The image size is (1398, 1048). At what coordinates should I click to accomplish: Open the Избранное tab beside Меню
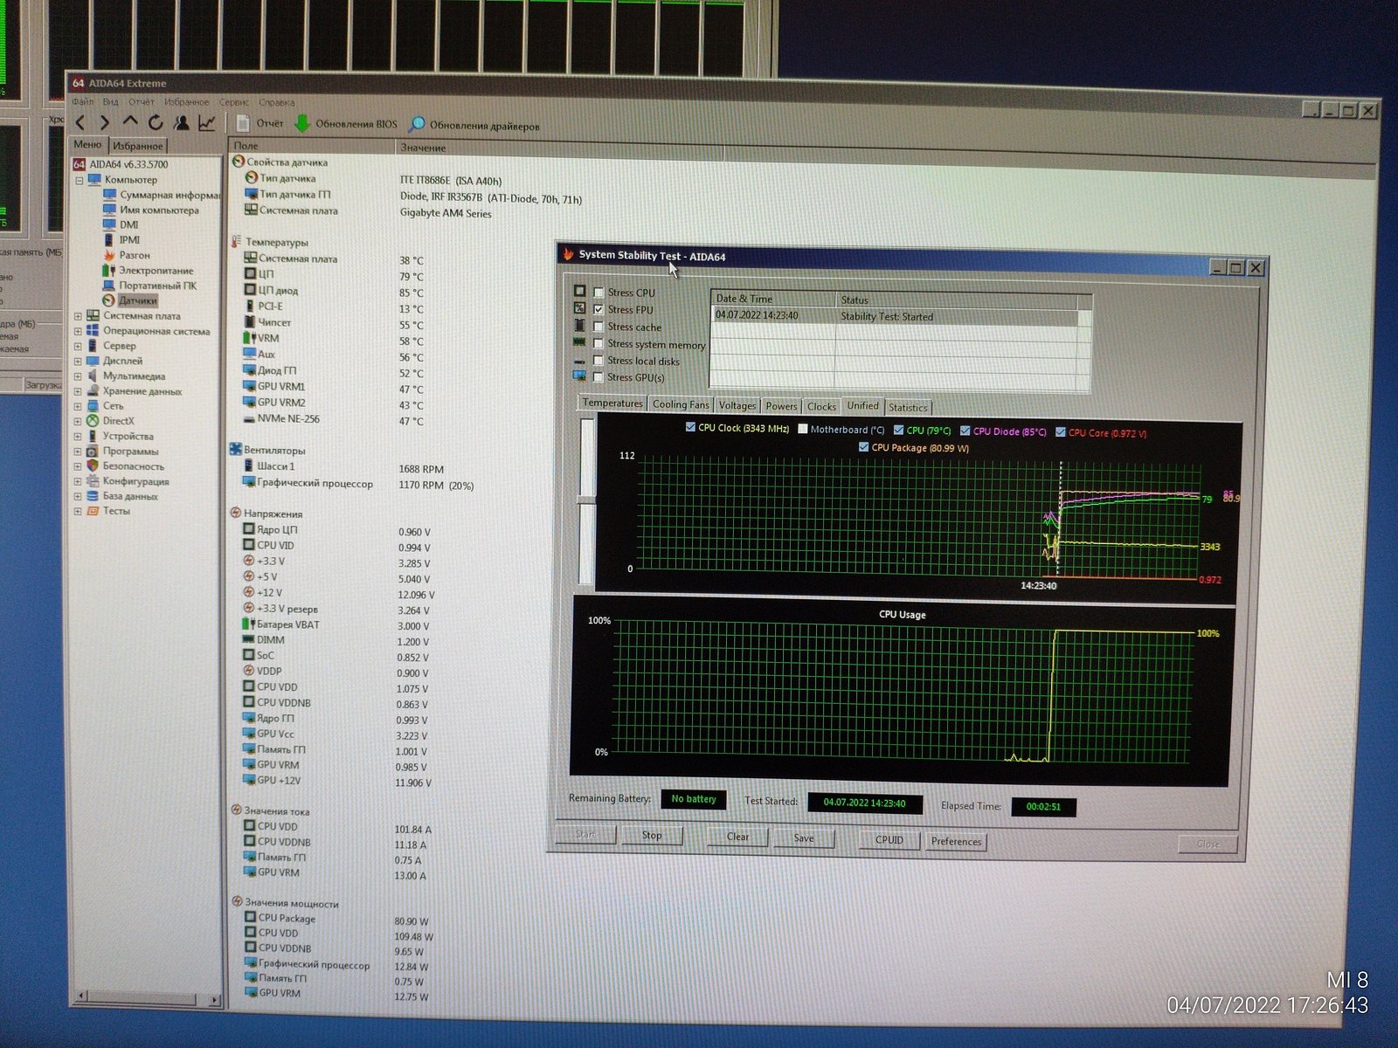point(138,146)
